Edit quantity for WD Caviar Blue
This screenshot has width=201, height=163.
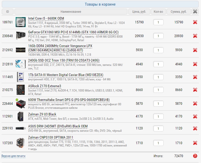point(158,77)
